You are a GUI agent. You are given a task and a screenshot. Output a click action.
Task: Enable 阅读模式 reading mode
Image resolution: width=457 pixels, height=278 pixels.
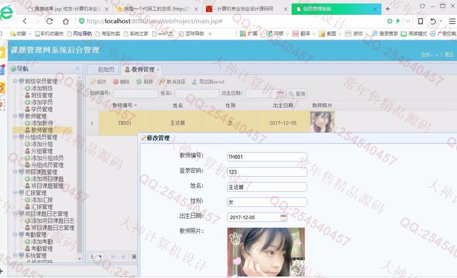pos(414,34)
